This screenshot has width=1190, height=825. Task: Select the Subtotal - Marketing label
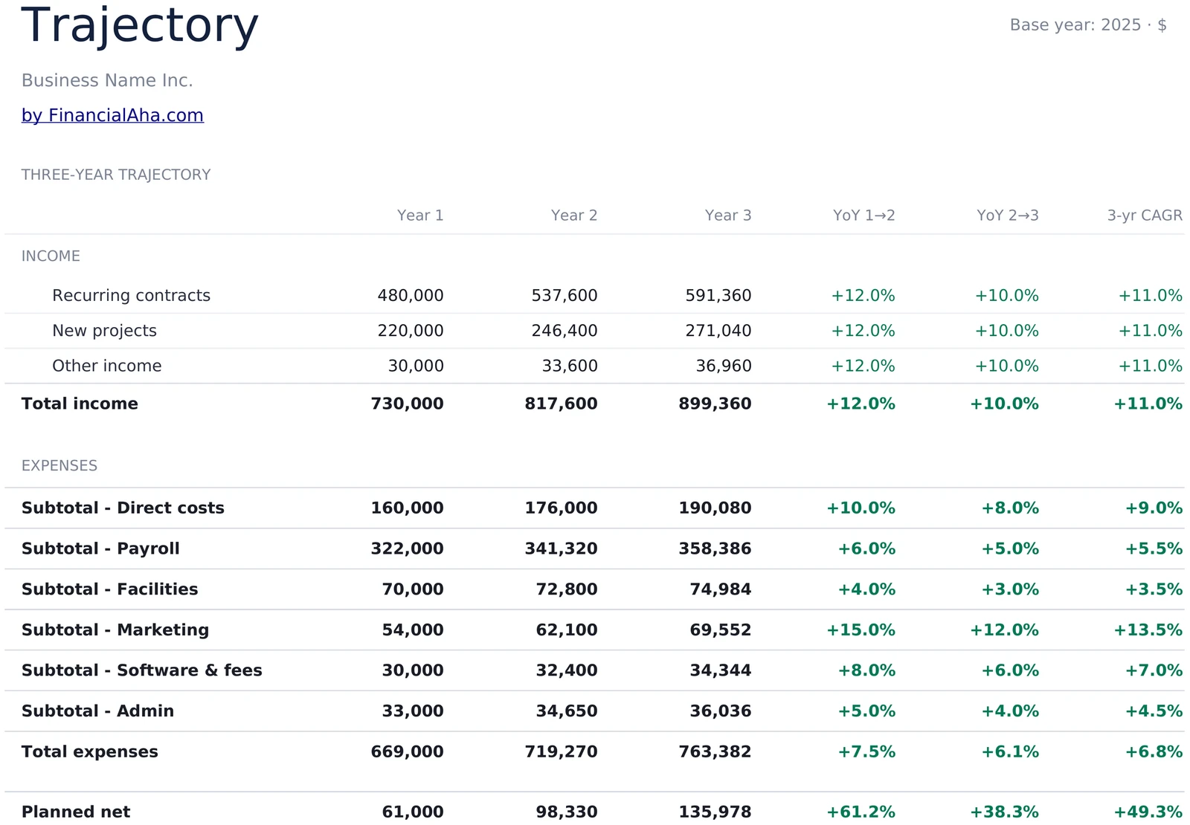click(115, 630)
